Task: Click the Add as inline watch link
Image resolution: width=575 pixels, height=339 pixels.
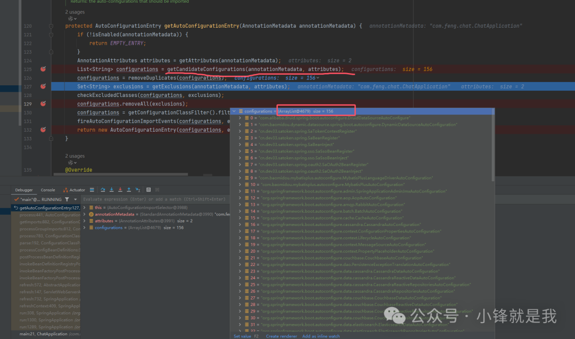Action: (x=321, y=336)
